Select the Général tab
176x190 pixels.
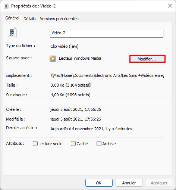tap(12, 18)
